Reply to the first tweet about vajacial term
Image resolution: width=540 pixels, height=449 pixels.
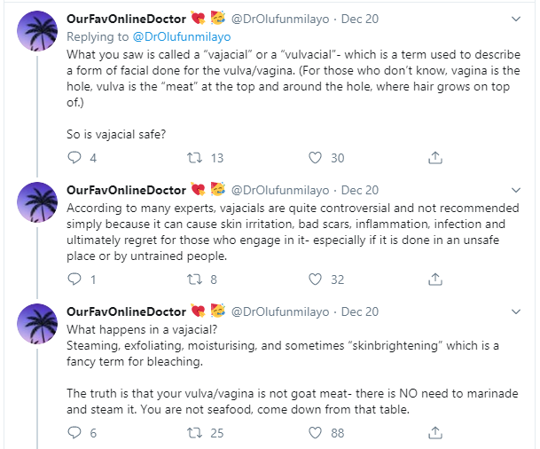point(74,158)
